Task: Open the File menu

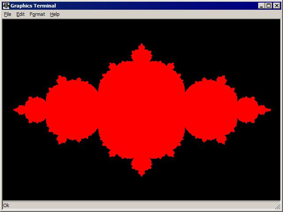Action: (x=8, y=14)
